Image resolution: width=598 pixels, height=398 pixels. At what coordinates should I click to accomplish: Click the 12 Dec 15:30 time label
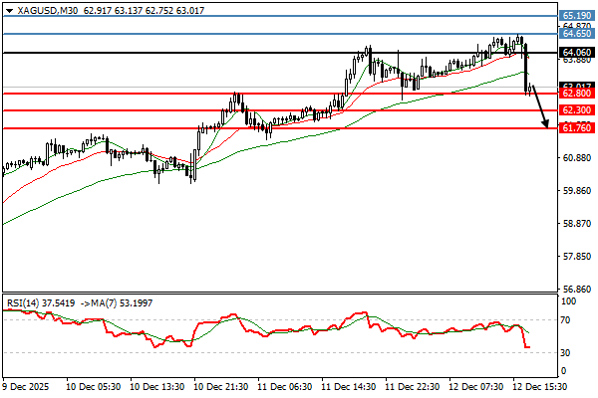coord(542,384)
